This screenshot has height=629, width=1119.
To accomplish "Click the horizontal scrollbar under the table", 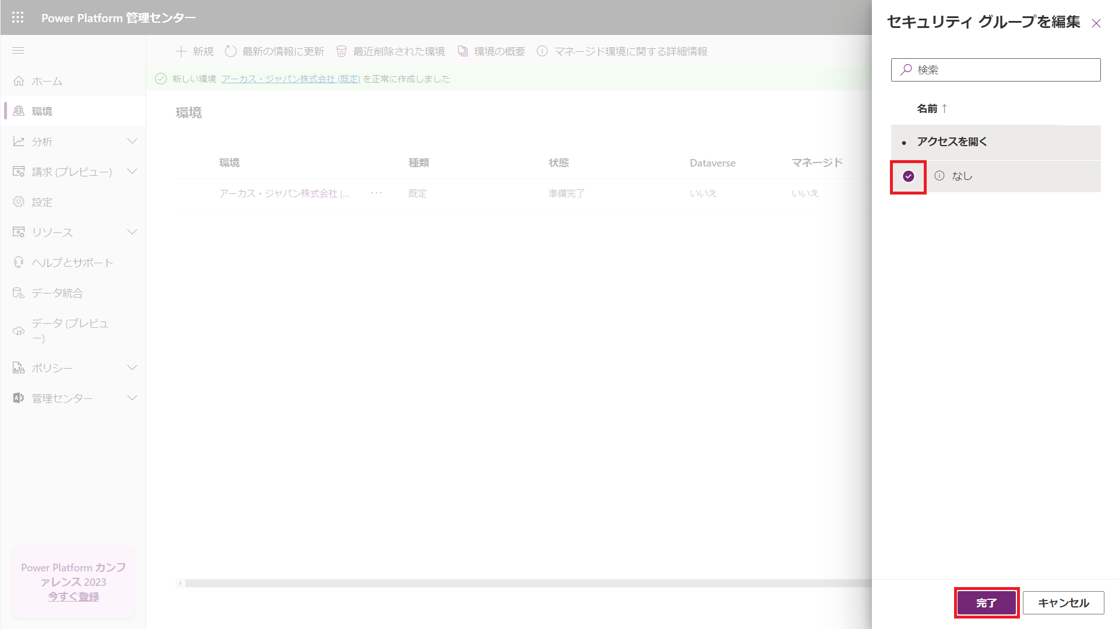I will (527, 583).
